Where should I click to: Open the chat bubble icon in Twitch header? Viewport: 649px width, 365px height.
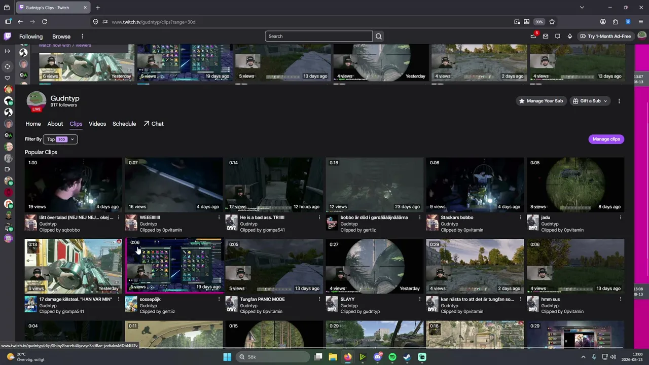click(x=558, y=36)
